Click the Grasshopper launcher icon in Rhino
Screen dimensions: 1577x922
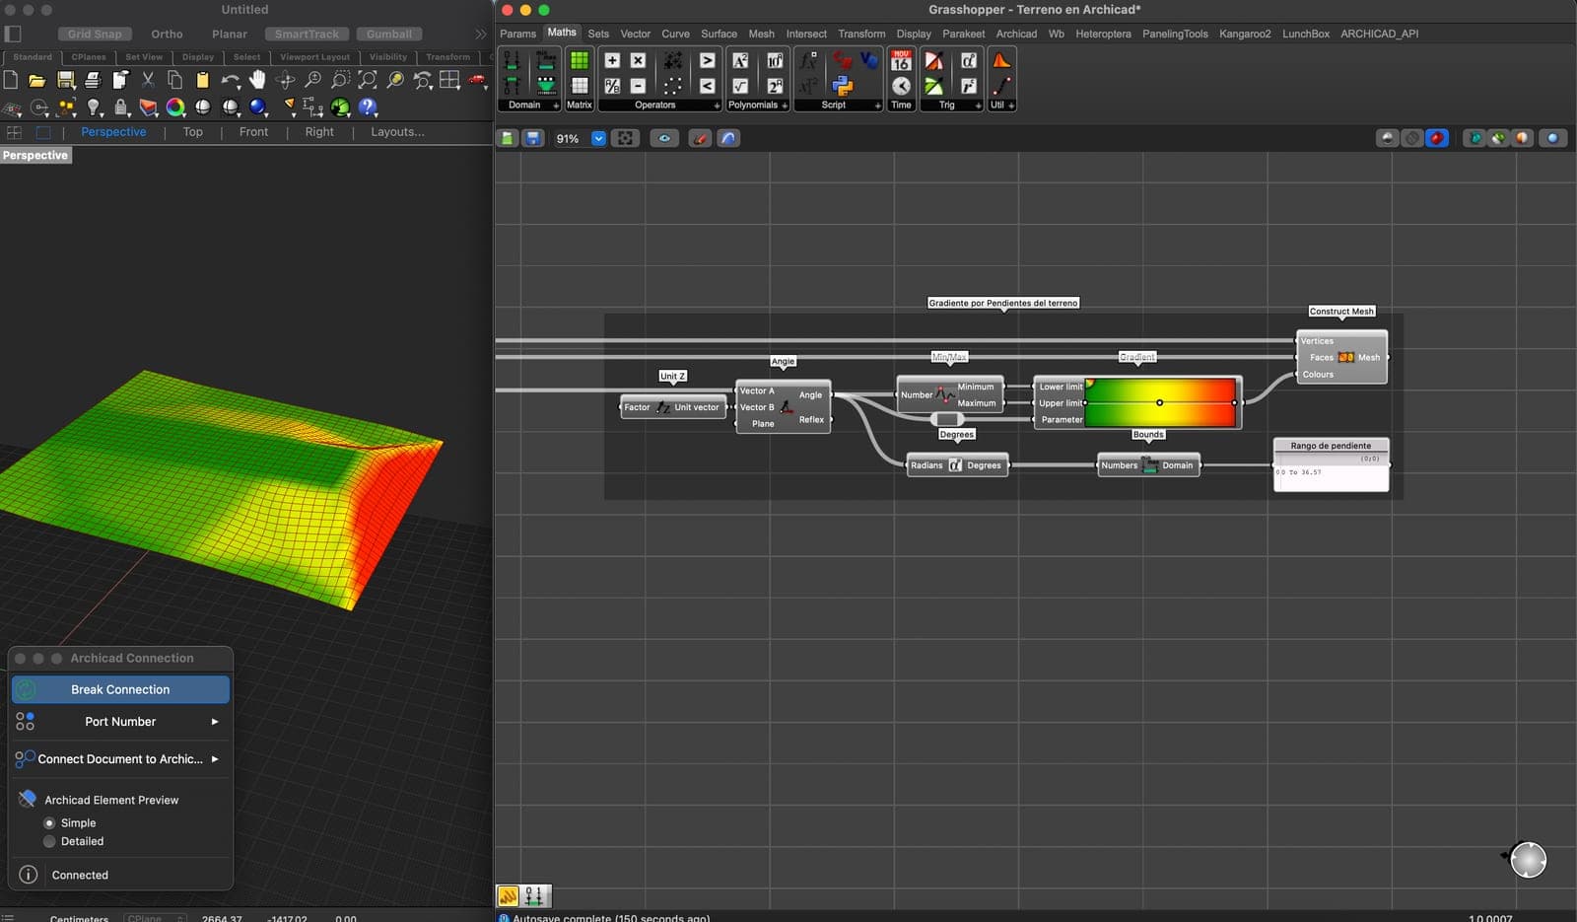(340, 106)
